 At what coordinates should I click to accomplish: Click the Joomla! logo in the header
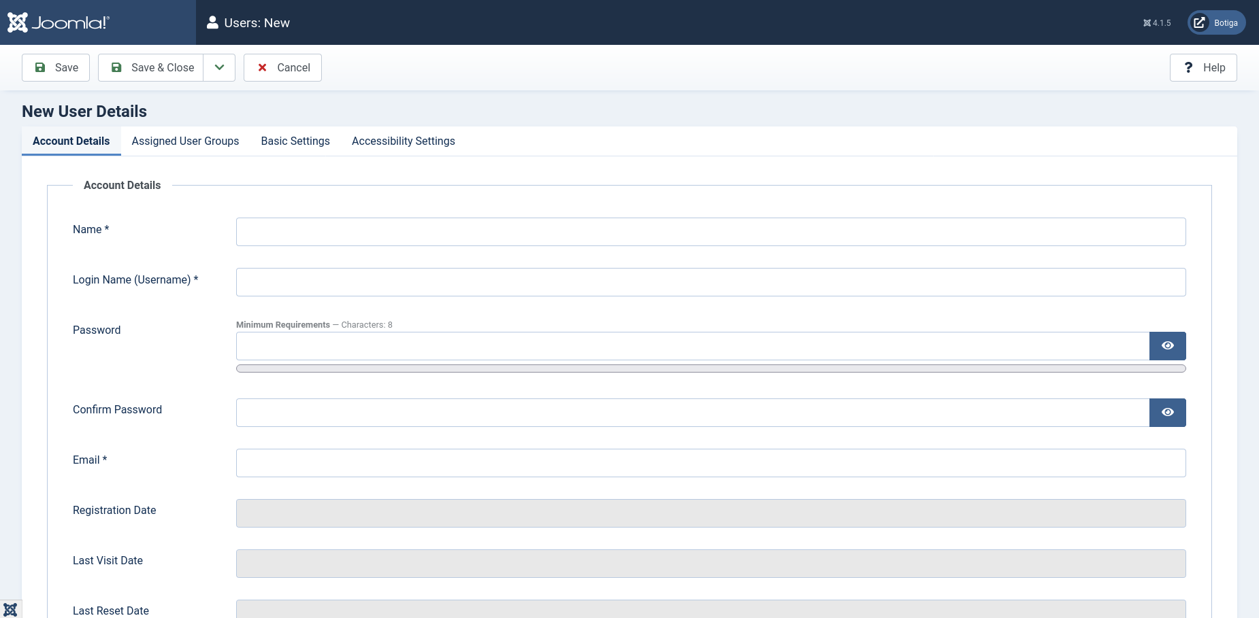(59, 22)
